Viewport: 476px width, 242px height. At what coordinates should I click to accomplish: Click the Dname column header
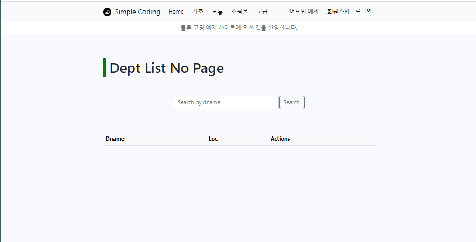point(115,139)
